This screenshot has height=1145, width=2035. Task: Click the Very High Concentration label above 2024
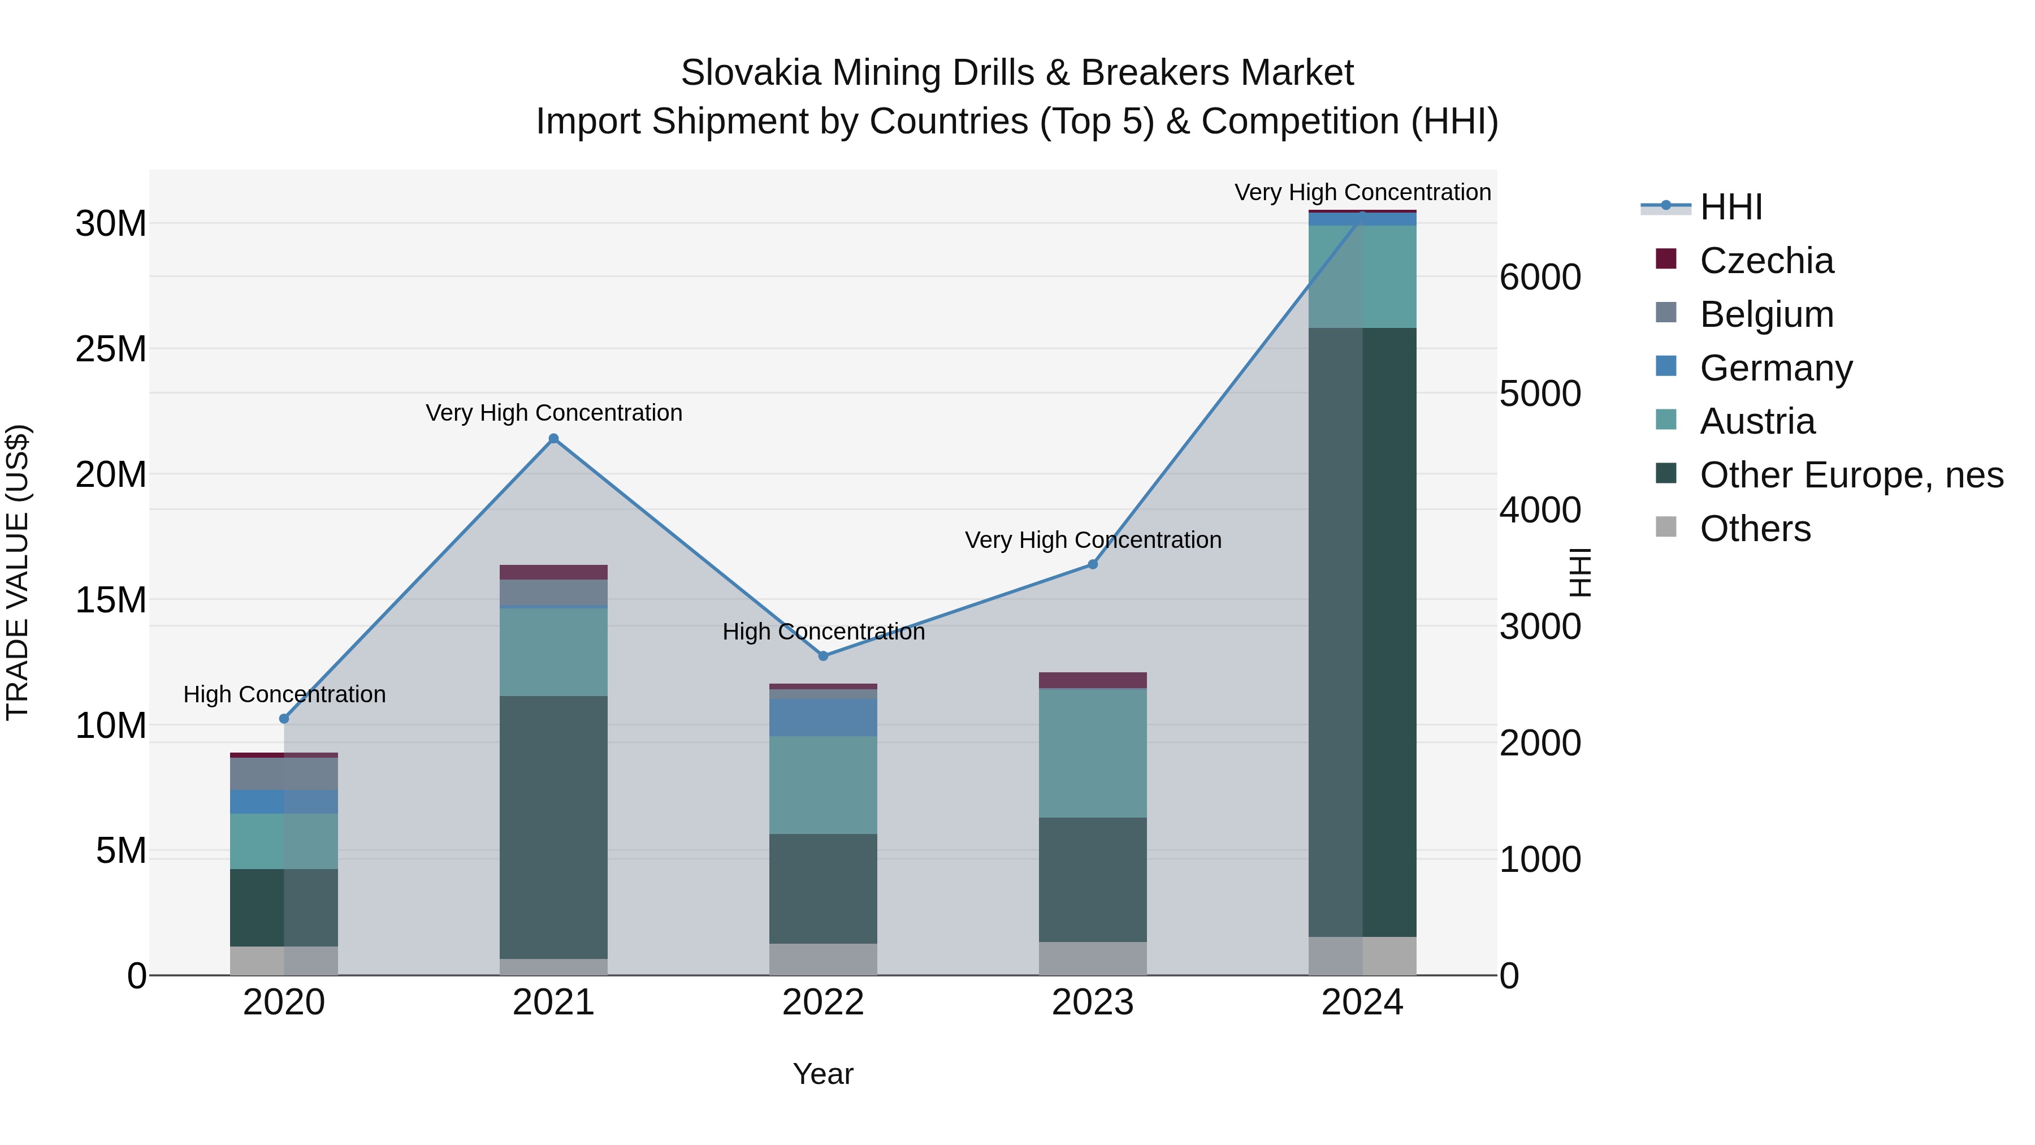tap(1363, 192)
